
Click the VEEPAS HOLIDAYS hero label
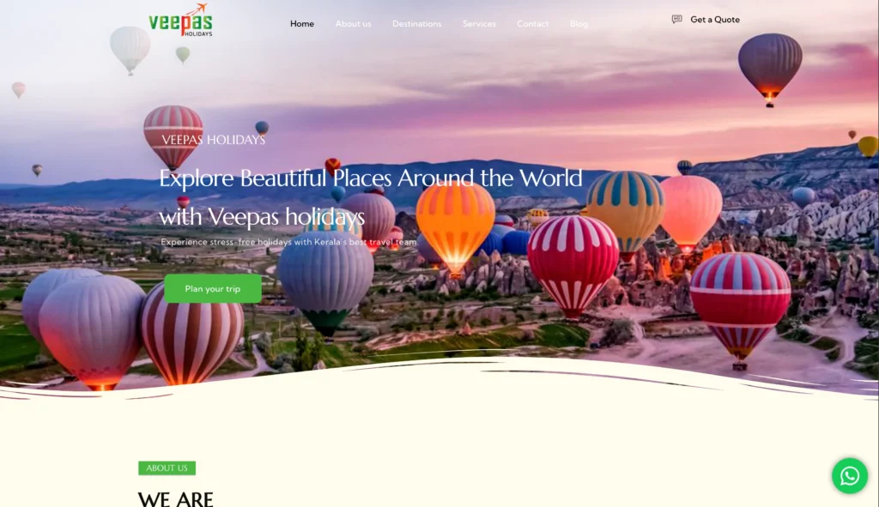click(x=211, y=138)
